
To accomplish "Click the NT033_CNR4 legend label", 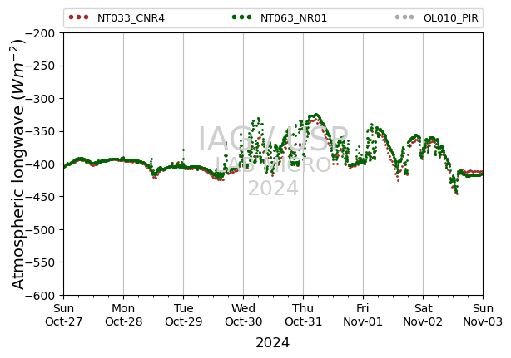I will pyautogui.click(x=131, y=18).
